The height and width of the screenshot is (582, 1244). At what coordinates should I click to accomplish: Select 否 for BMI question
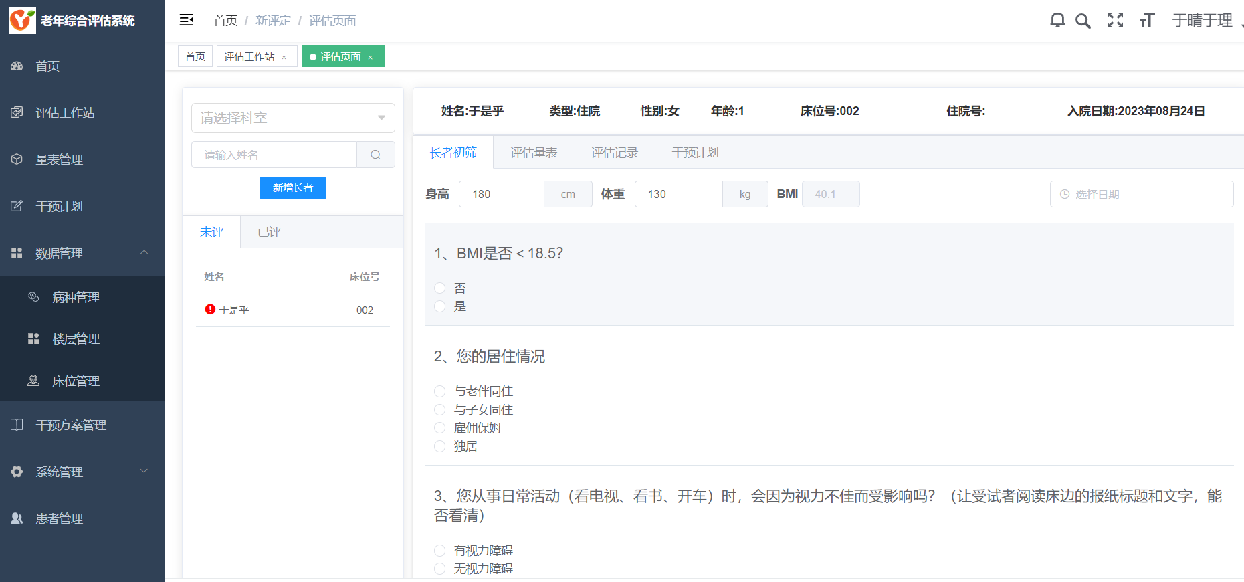[440, 288]
